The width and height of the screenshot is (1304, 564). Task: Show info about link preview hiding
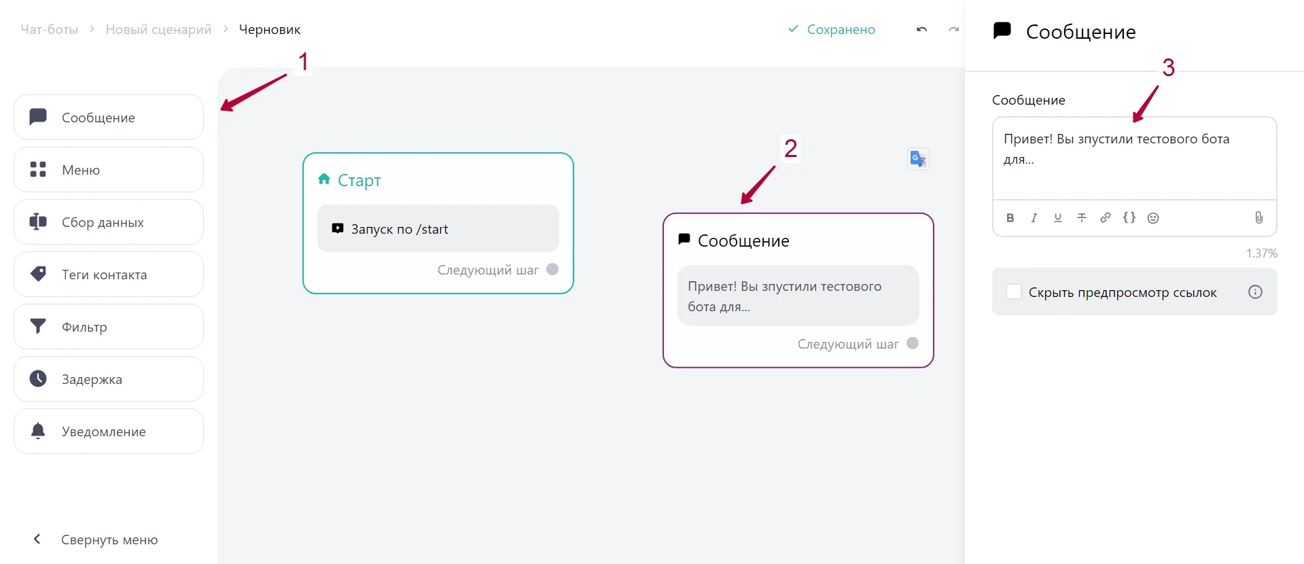pos(1255,292)
